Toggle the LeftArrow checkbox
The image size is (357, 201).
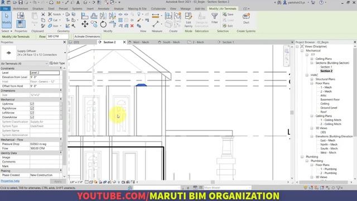coord(32,113)
